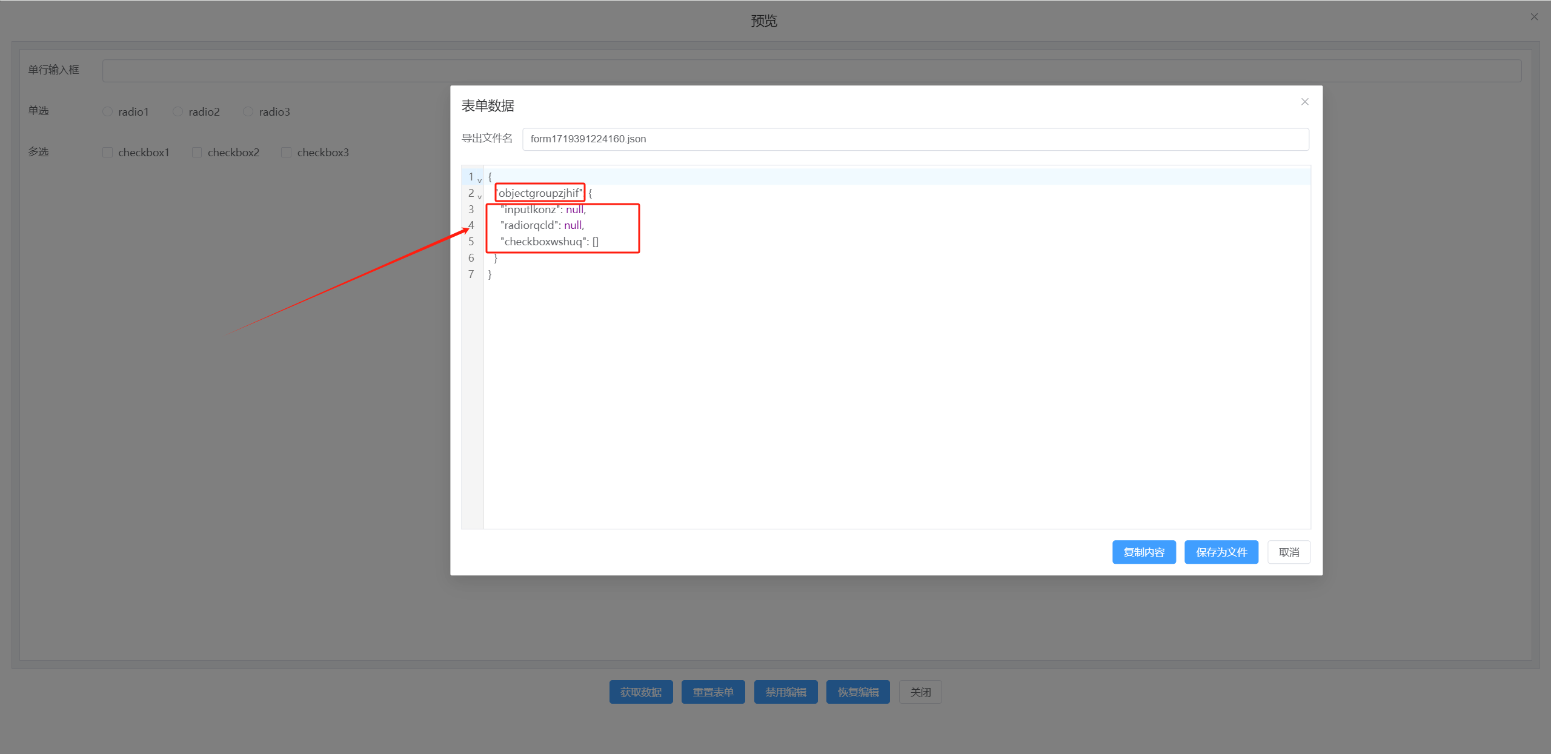Click the 关闭 button
The image size is (1551, 754).
coord(920,692)
